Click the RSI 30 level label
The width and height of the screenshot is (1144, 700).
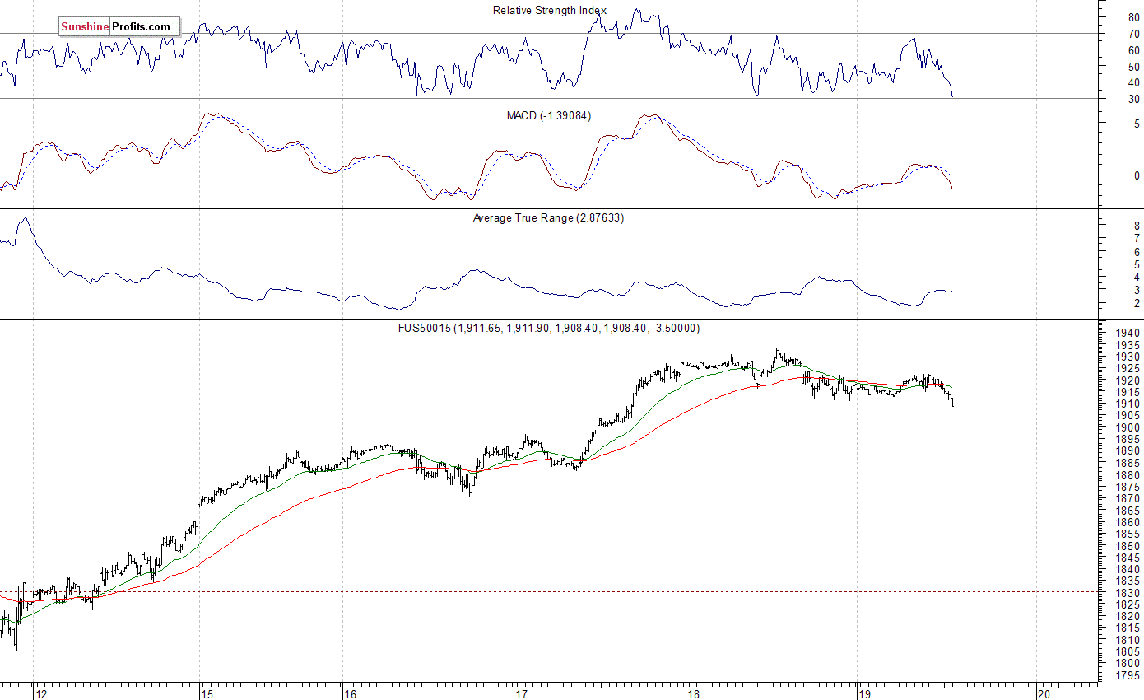click(1133, 99)
